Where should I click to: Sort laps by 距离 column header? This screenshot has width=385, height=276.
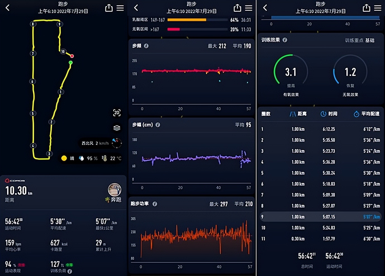(298, 114)
